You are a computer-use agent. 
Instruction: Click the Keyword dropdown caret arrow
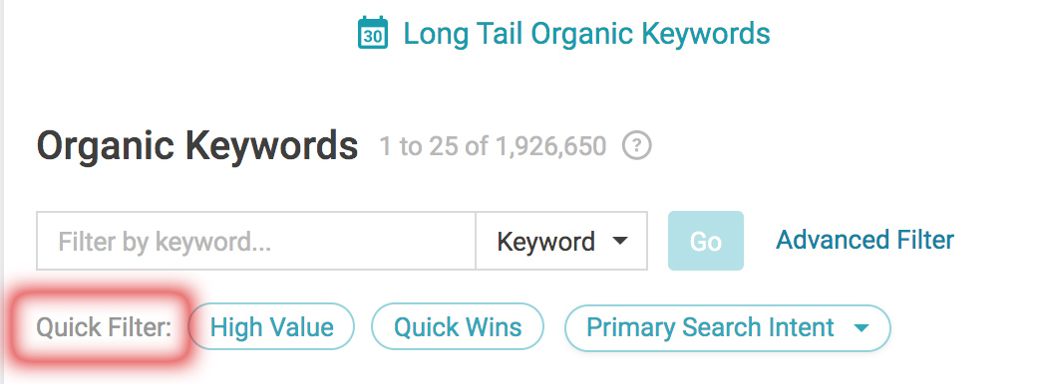click(x=619, y=241)
